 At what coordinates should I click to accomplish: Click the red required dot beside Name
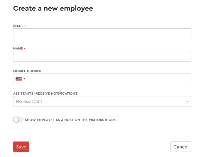(25, 49)
